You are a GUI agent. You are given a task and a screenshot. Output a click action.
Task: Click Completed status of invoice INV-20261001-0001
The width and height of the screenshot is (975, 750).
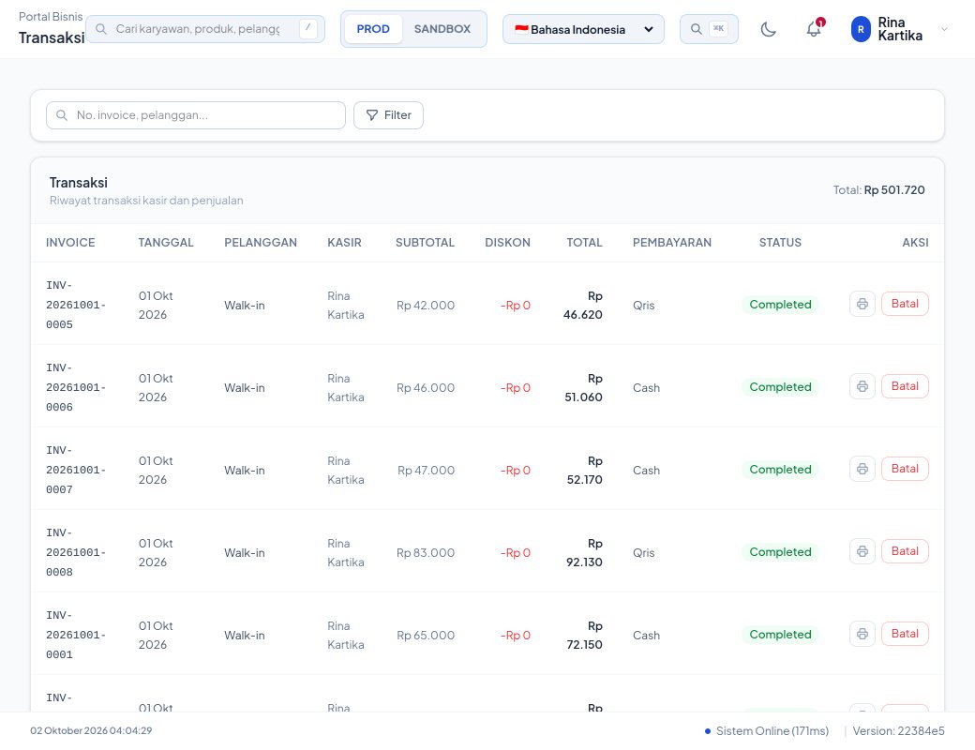780,635
